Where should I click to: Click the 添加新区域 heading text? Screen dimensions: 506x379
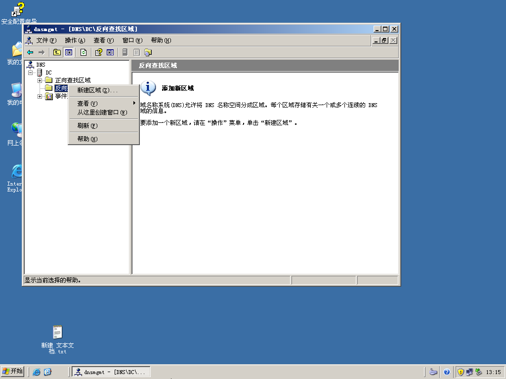coord(178,88)
